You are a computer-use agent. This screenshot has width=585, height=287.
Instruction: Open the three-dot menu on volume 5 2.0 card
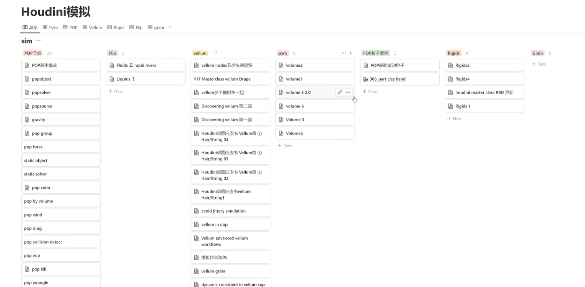[348, 92]
